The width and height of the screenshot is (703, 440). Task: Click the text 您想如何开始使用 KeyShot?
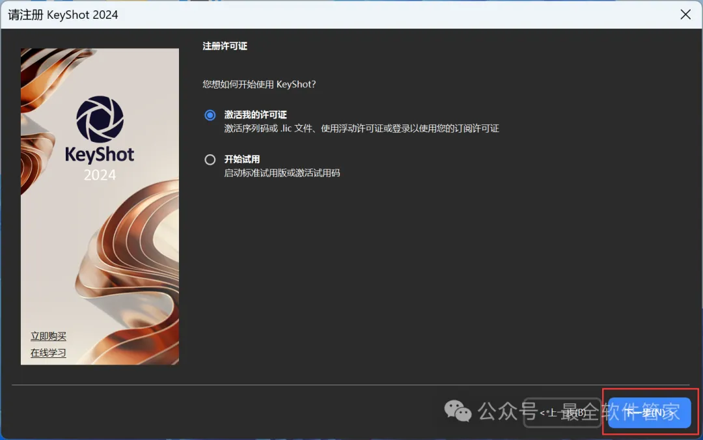tap(259, 85)
